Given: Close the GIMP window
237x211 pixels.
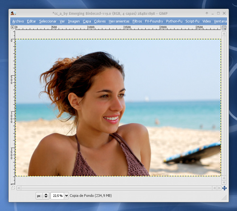Looking at the screenshot, I should [x=224, y=13].
